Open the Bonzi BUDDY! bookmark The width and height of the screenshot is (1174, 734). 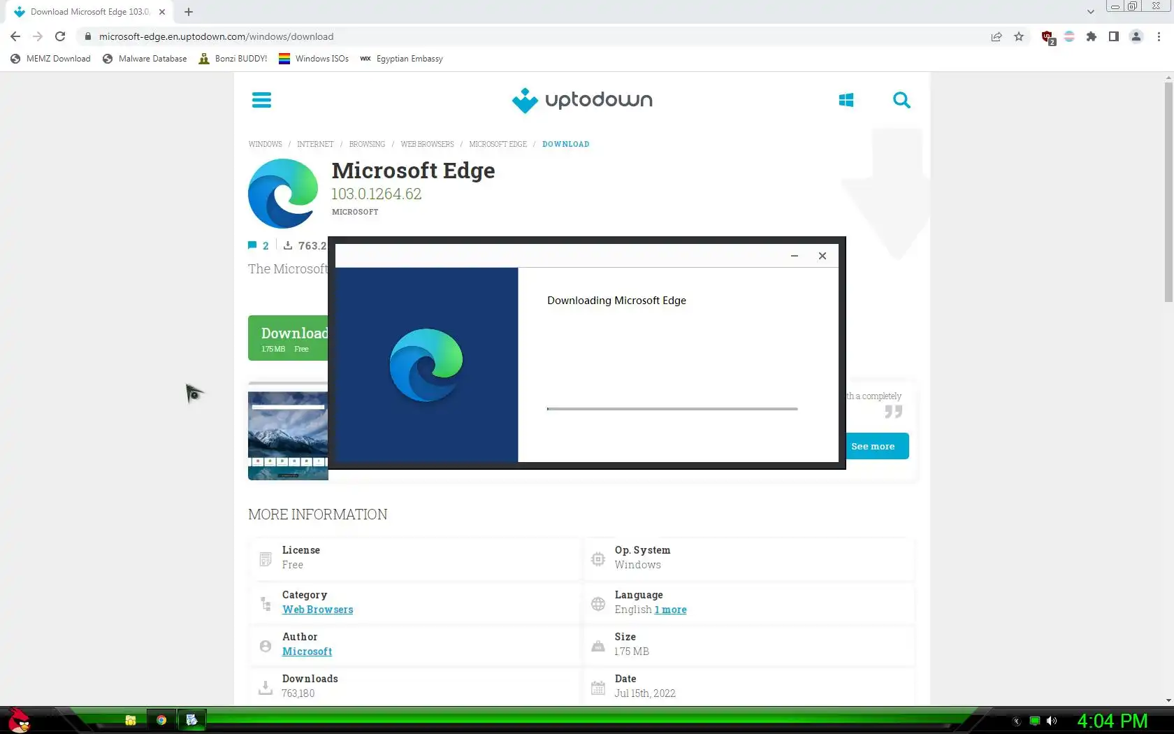pos(233,59)
